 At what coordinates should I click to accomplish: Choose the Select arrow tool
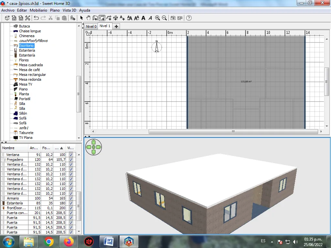(81, 18)
